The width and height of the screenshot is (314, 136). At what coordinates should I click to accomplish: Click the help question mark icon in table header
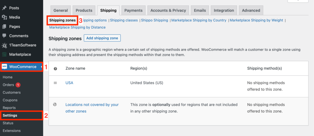pyautogui.click(x=56, y=68)
